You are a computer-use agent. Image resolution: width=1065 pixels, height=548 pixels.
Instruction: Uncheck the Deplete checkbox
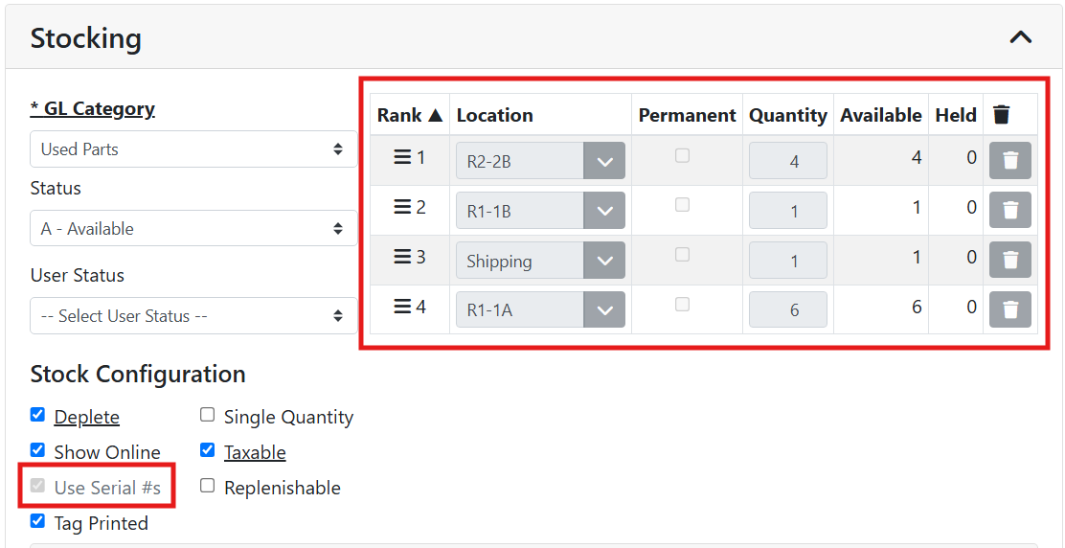[37, 415]
